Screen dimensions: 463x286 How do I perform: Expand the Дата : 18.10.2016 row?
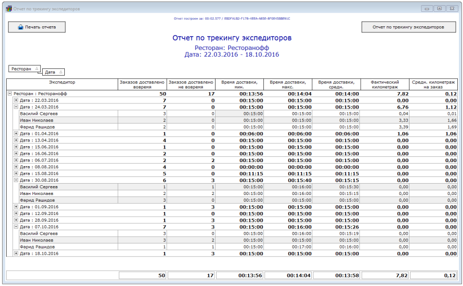coord(15,254)
